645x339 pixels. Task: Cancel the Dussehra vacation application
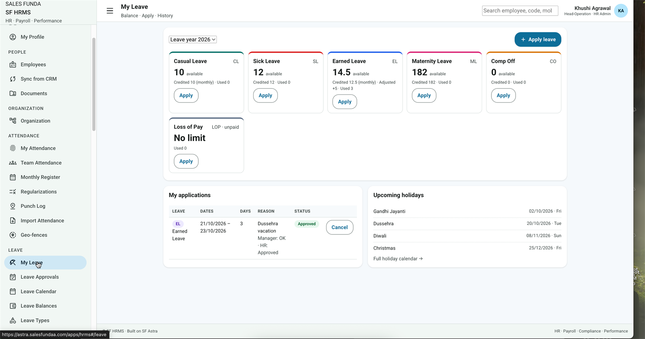pos(340,227)
